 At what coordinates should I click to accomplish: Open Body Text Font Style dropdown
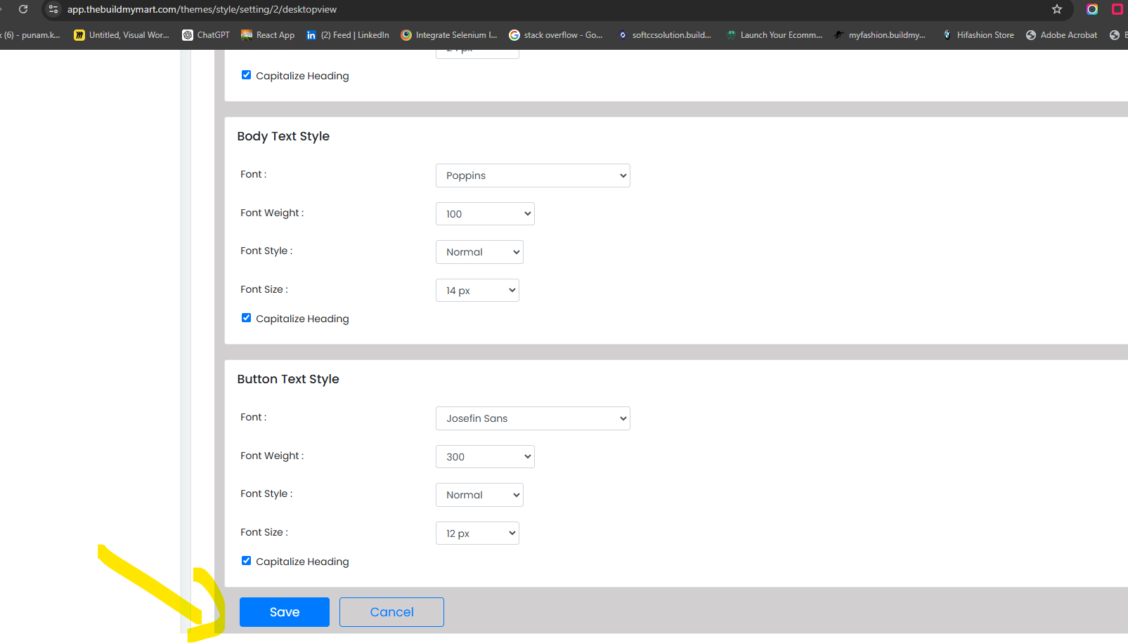[x=479, y=252]
